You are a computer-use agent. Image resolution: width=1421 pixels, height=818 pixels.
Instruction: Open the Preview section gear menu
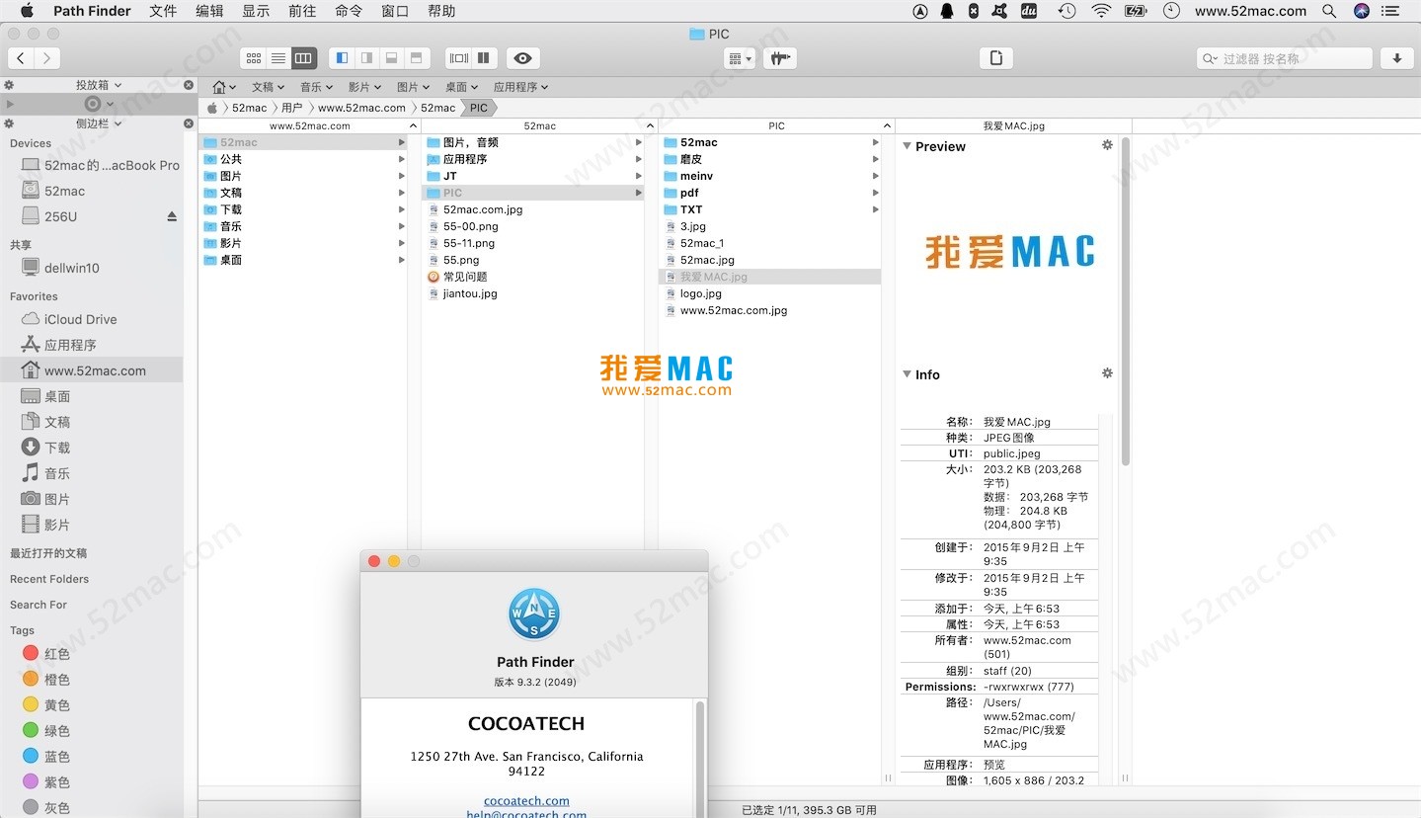[1107, 145]
